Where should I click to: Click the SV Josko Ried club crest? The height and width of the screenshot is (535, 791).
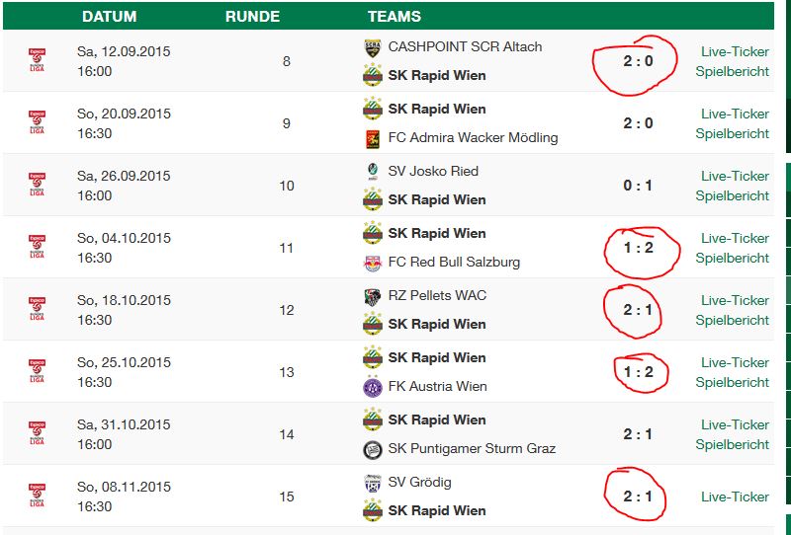click(x=373, y=172)
